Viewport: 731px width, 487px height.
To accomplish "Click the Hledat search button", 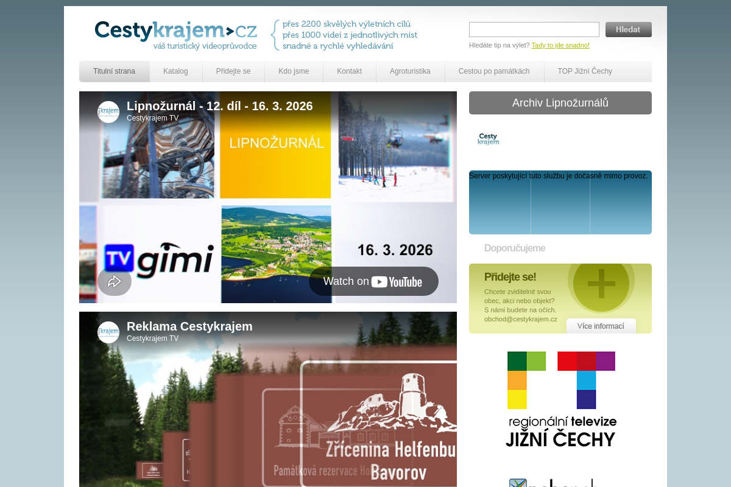I will click(628, 29).
